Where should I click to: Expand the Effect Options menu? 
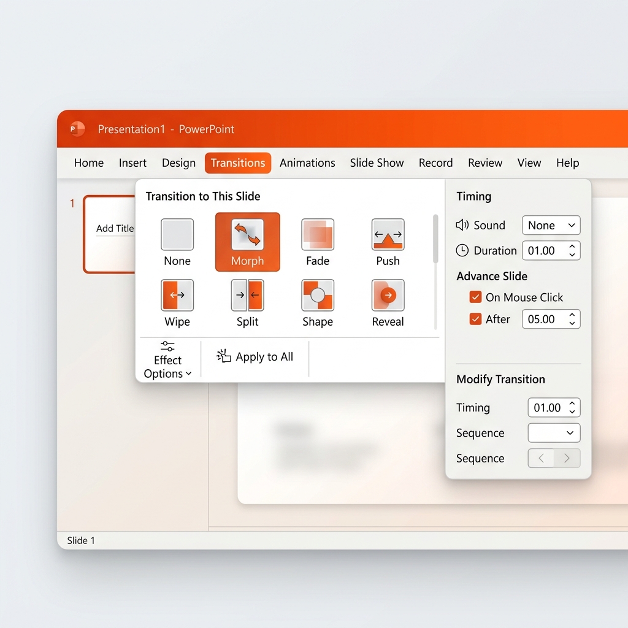[x=167, y=360]
